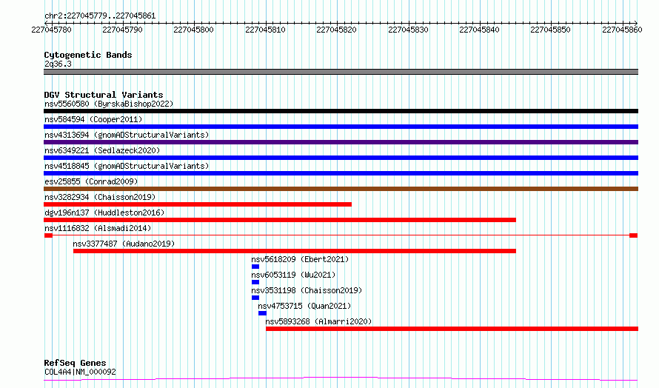Select the gray 2q36.3 cytogenetic band bar
Image resolution: width=659 pixels, height=388 pixels.
(341, 72)
